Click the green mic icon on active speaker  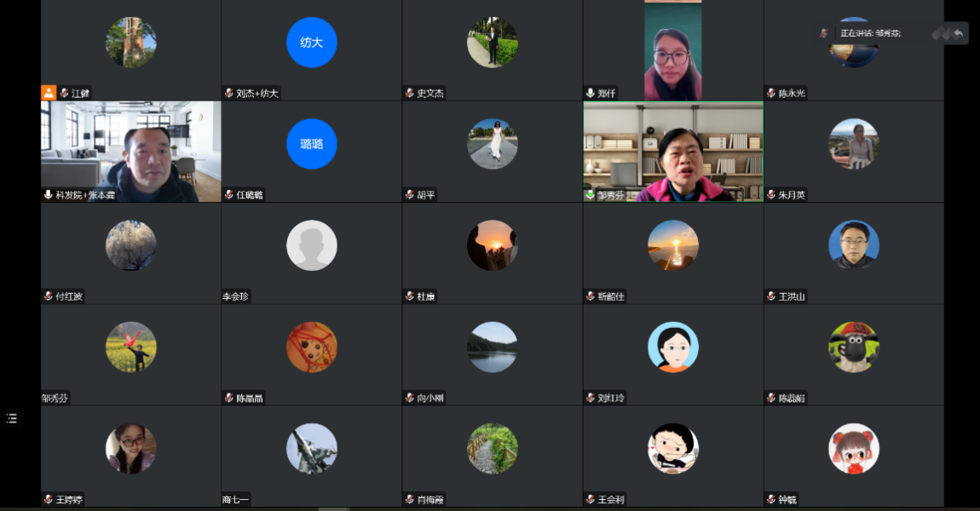pyautogui.click(x=591, y=195)
